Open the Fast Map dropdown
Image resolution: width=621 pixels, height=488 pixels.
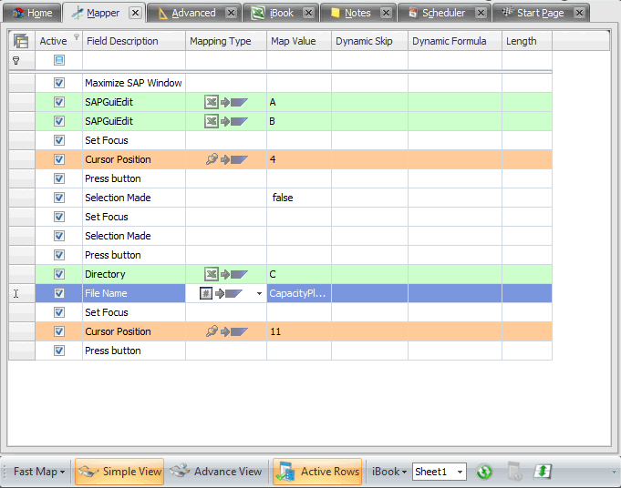pos(39,472)
